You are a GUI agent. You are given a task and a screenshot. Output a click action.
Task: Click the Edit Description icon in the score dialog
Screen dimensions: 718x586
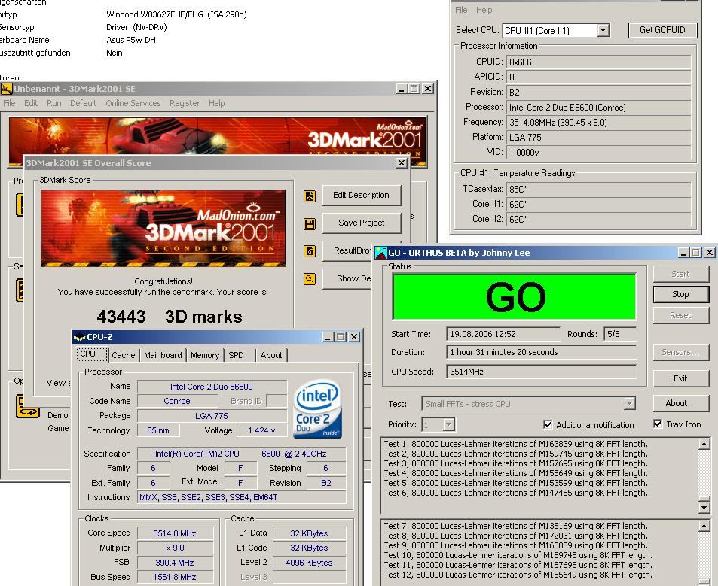(x=310, y=196)
